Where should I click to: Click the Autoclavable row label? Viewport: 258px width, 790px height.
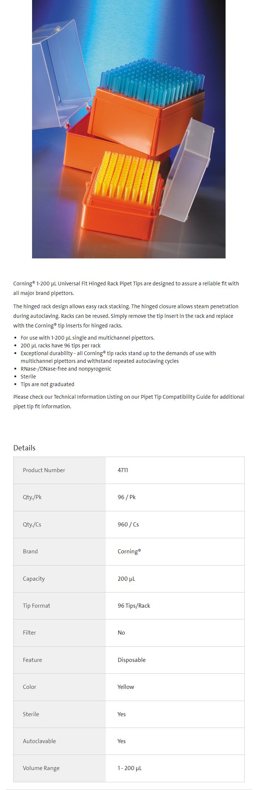(39, 741)
